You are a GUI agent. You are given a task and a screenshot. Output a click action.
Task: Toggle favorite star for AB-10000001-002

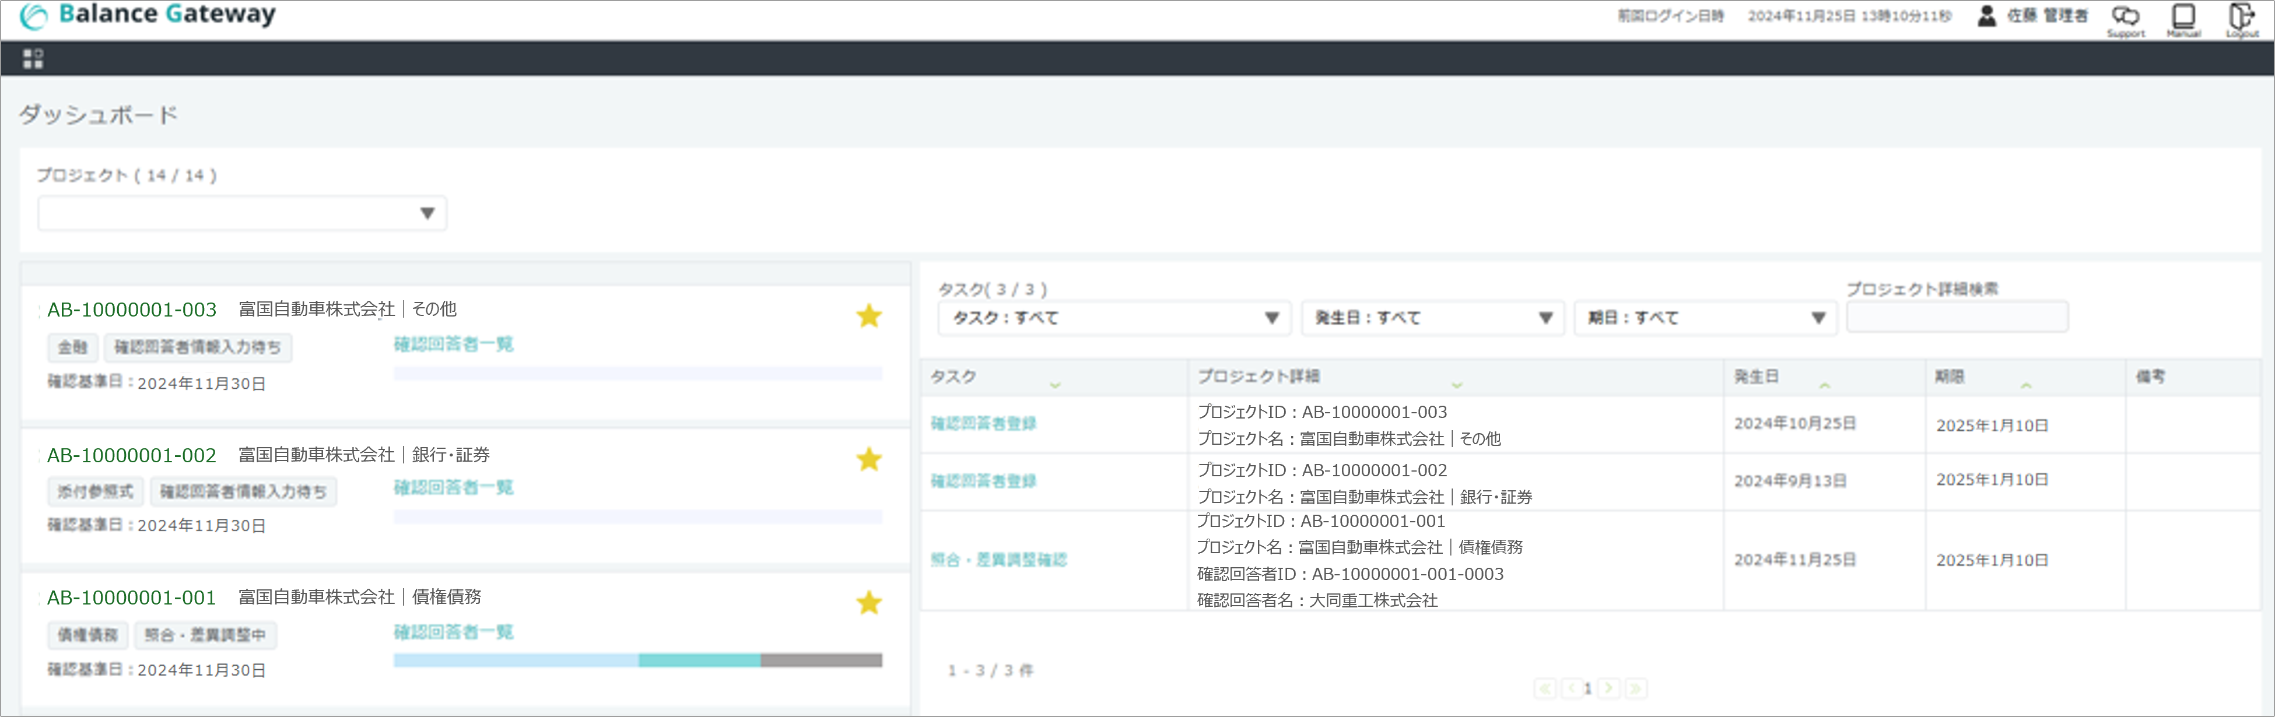[869, 459]
